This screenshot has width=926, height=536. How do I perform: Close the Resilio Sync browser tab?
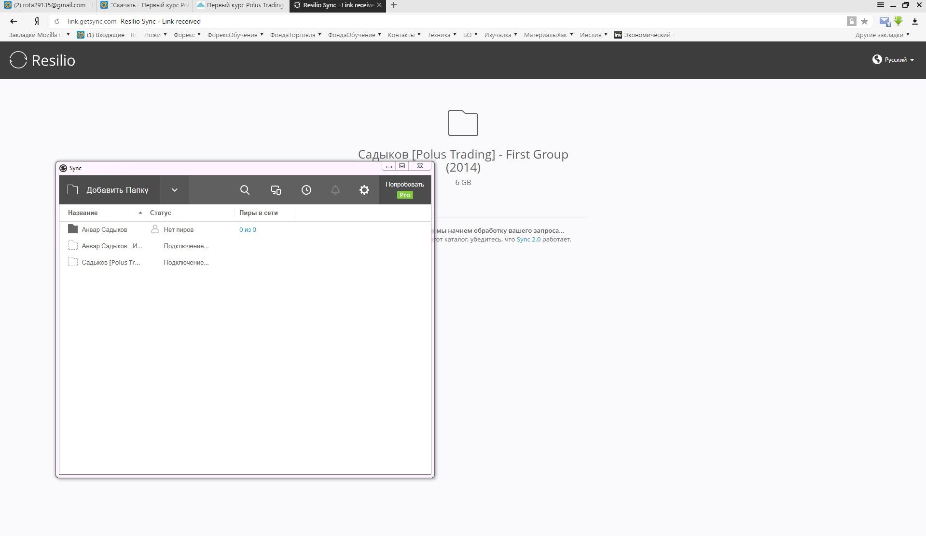[x=379, y=5]
